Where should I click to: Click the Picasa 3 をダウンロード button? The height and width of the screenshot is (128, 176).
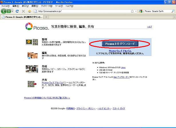click(x=120, y=44)
